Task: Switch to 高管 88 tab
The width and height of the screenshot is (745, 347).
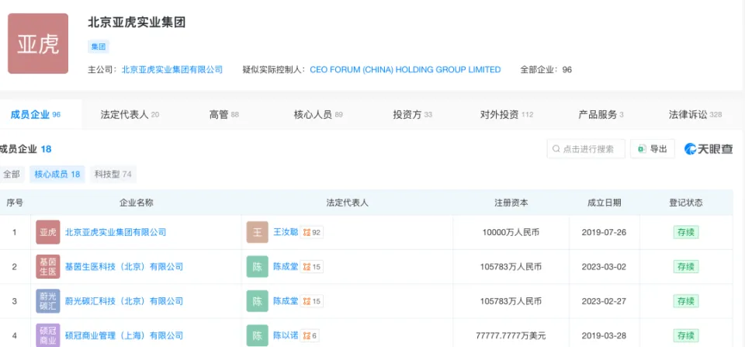Action: coord(223,115)
